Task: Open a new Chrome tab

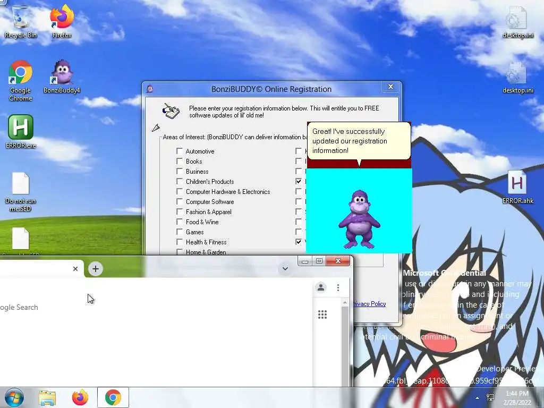Action: click(96, 269)
